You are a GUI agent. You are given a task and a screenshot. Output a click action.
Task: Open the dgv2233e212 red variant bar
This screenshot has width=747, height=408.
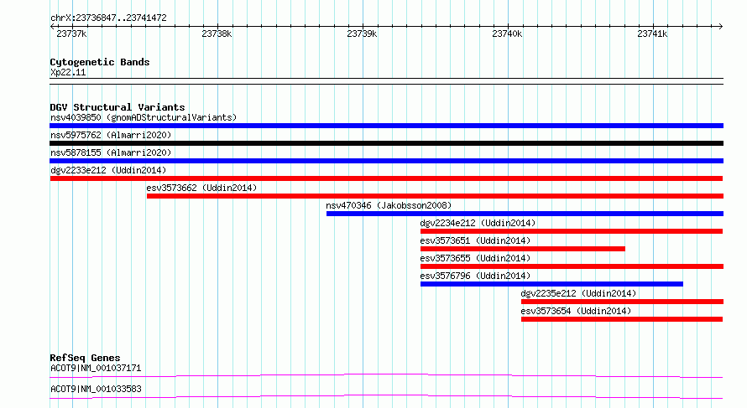386,178
